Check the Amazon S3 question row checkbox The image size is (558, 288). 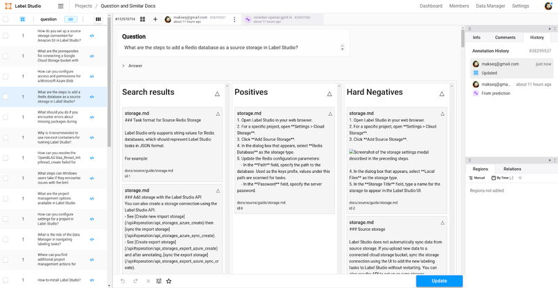click(6, 36)
